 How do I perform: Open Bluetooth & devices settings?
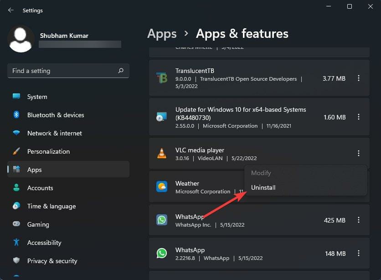(68, 115)
